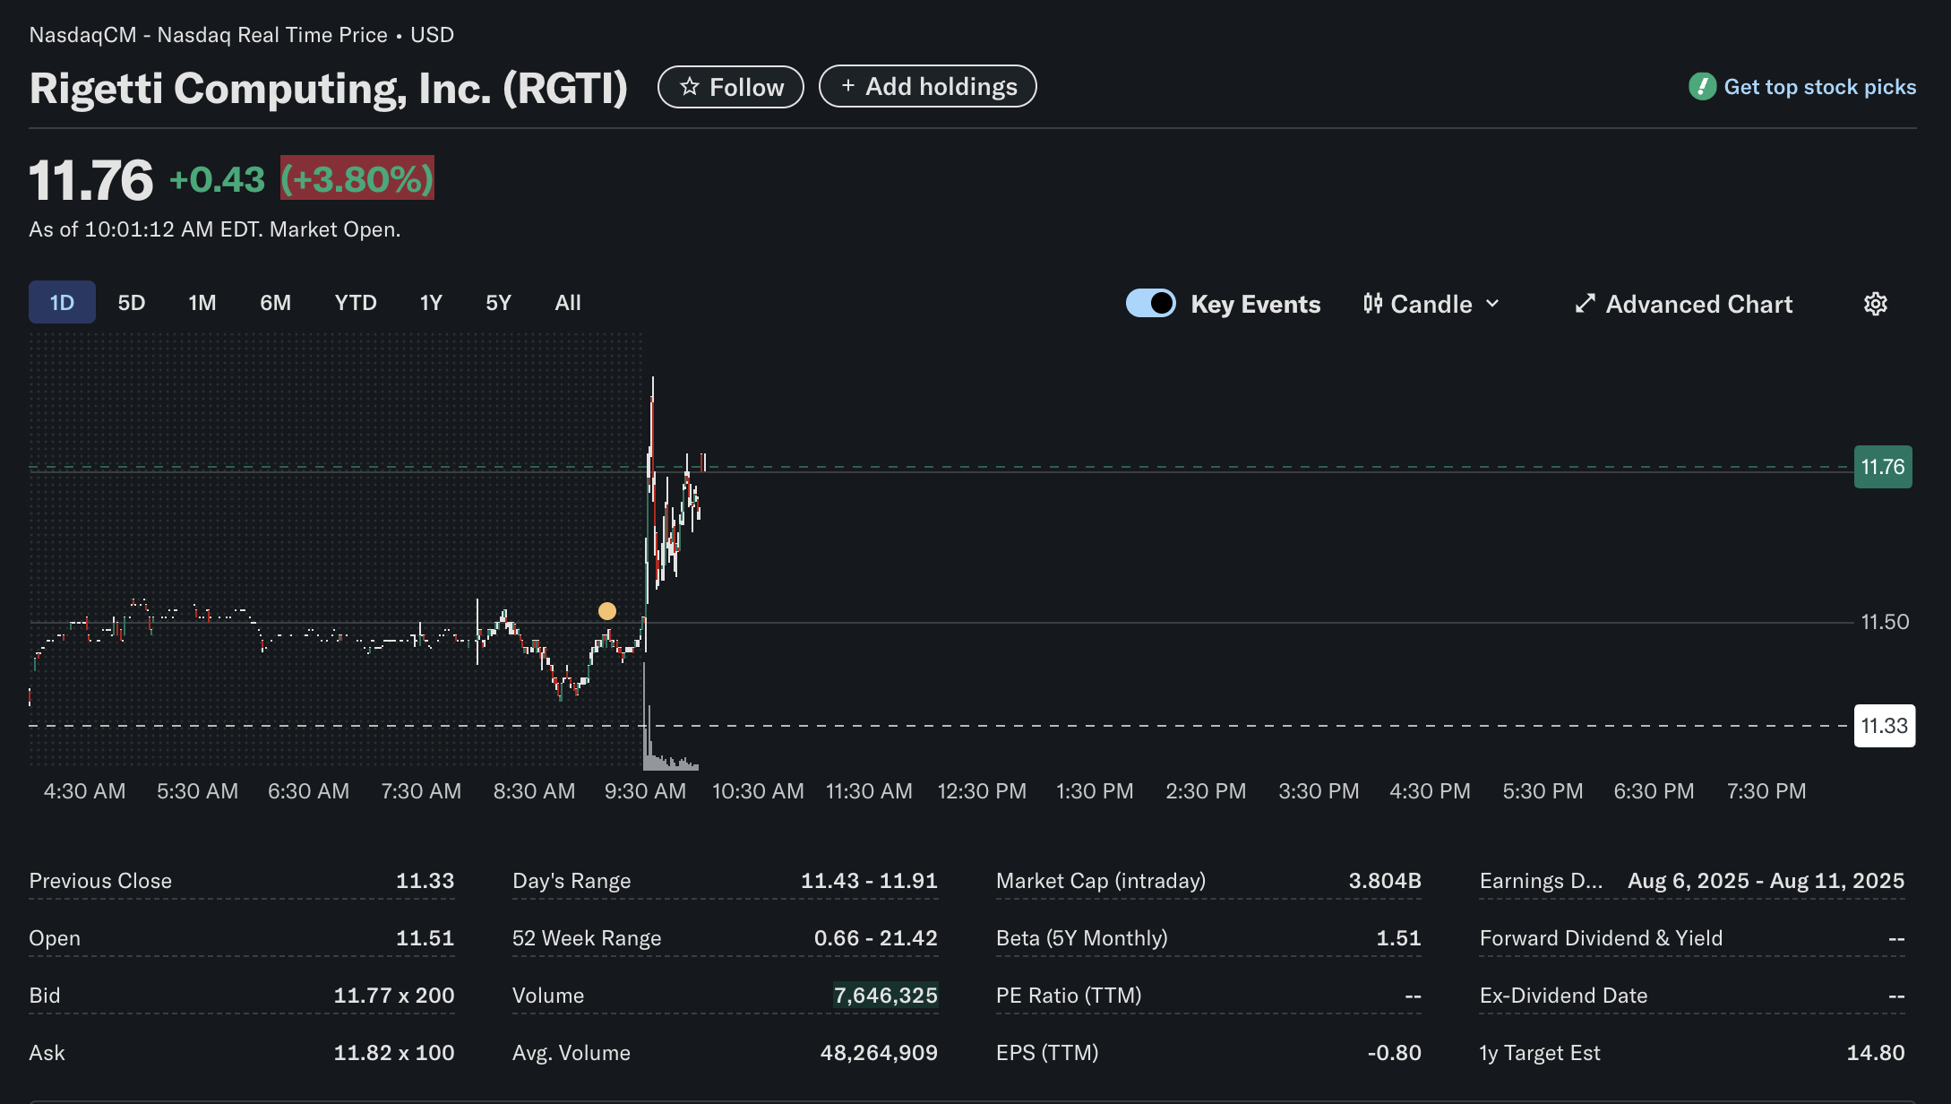Click the 52 Week Range value 0.66 - 21.42

[876, 938]
